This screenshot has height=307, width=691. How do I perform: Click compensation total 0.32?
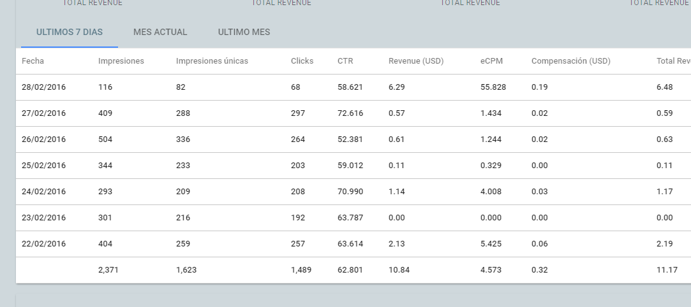(539, 269)
